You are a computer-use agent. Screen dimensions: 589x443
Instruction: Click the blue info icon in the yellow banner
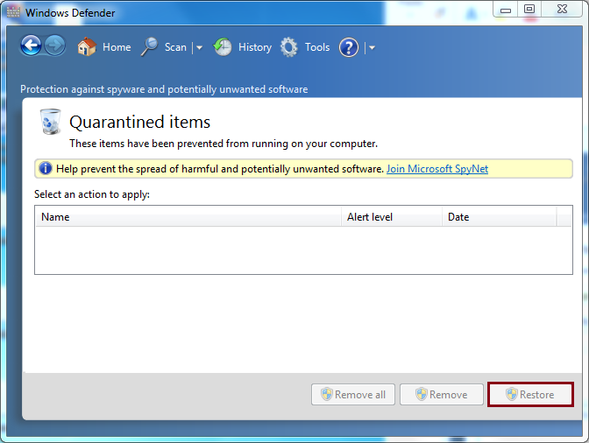46,168
